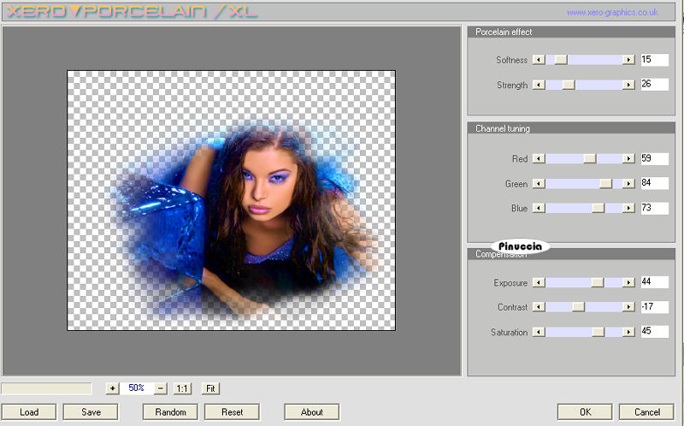The width and height of the screenshot is (684, 426).
Task: Click Strength slider left arrow
Action: coord(539,85)
